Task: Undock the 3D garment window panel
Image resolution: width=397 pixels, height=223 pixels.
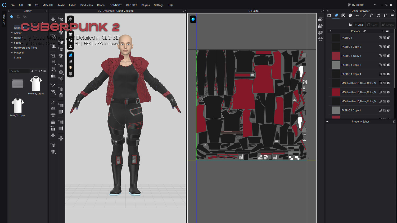Action: click(x=184, y=11)
